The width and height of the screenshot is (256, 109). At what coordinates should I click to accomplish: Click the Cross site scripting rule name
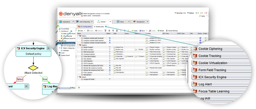(90, 56)
